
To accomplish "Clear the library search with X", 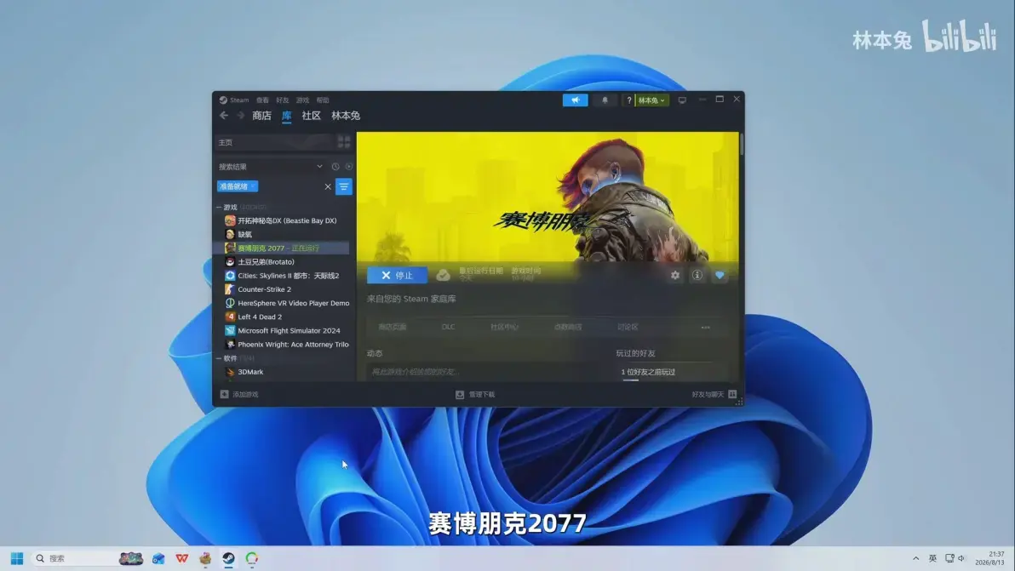I will [x=328, y=187].
